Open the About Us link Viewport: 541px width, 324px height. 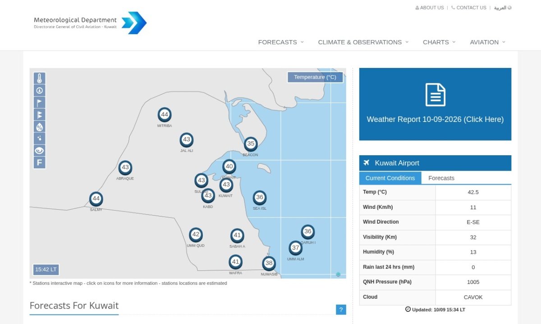tap(430, 8)
